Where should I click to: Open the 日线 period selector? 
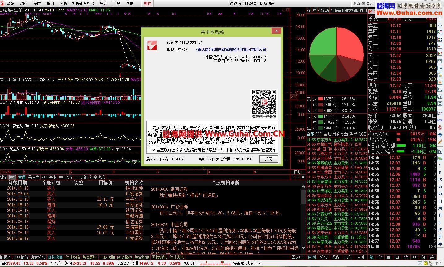298,172
